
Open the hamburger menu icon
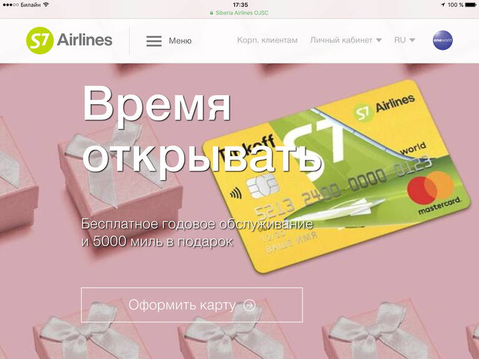point(154,41)
